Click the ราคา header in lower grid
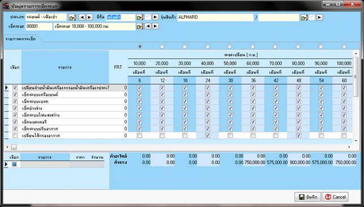This screenshot has width=364, height=207. 80,158
